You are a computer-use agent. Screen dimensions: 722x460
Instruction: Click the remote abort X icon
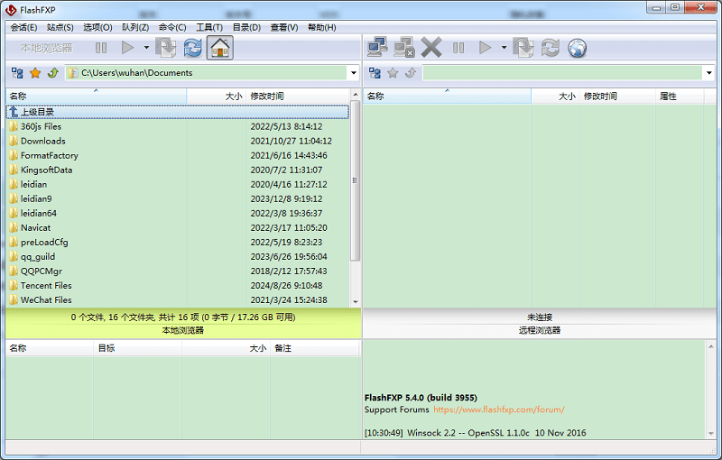click(431, 48)
